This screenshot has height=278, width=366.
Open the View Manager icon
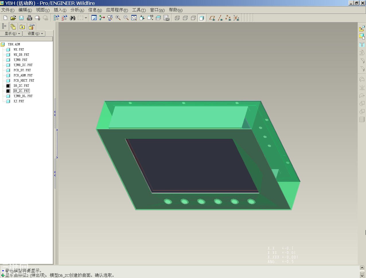166,18
